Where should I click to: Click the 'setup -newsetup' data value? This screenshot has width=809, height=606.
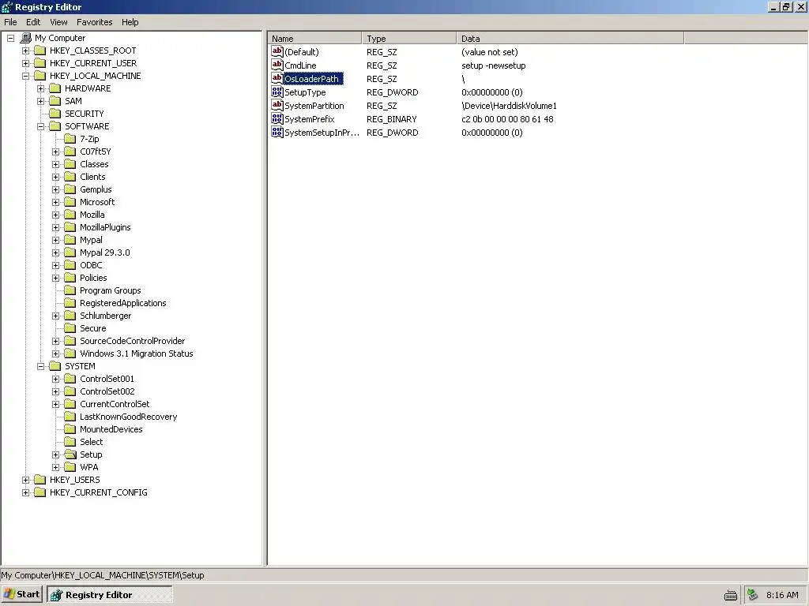coord(493,65)
